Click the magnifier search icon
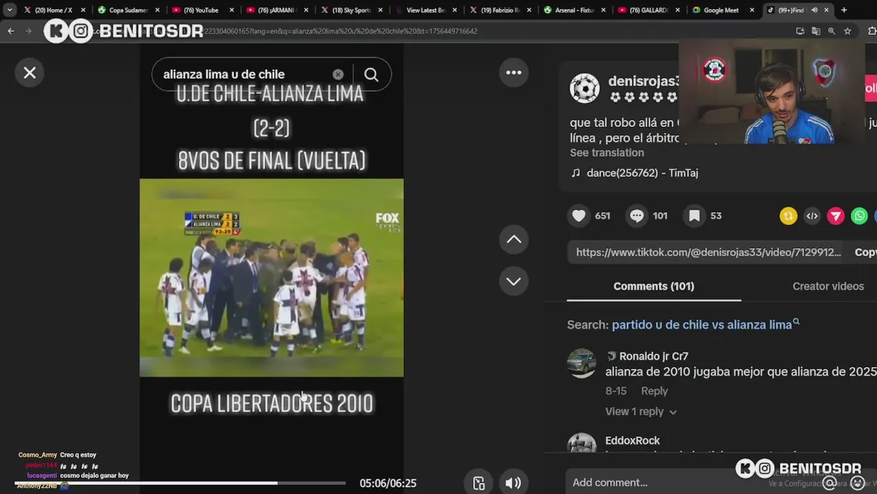Image resolution: width=877 pixels, height=494 pixels. point(371,74)
